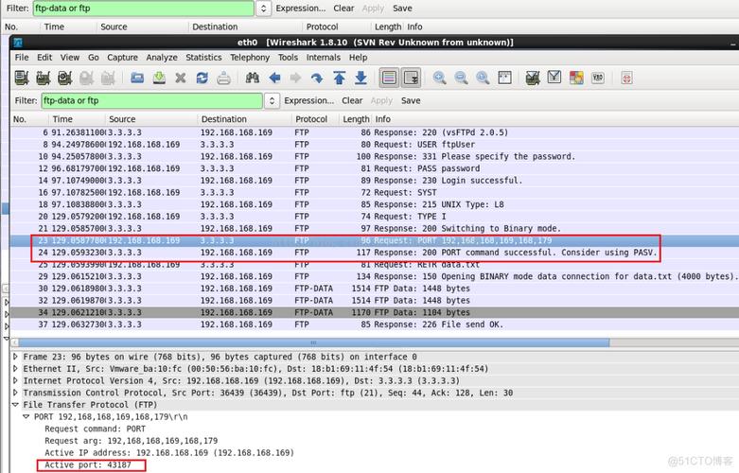Open the Internals menu
Image resolution: width=739 pixels, height=473 pixels.
tap(324, 58)
